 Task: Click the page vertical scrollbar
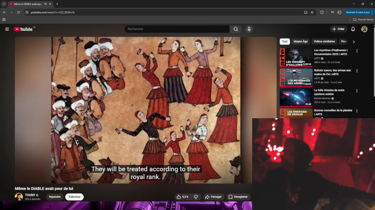(x=374, y=61)
